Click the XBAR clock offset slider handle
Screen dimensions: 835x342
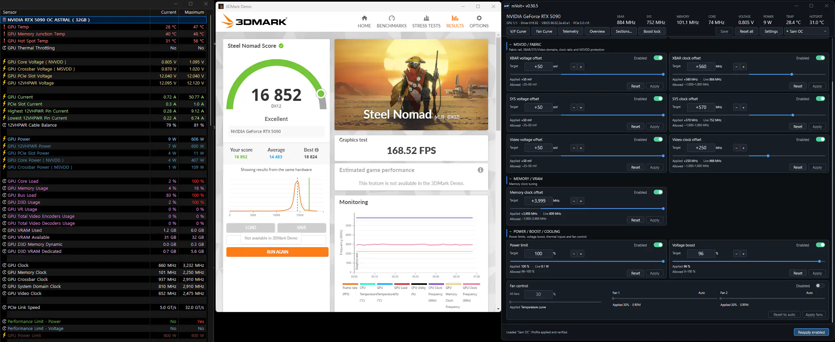point(791,74)
